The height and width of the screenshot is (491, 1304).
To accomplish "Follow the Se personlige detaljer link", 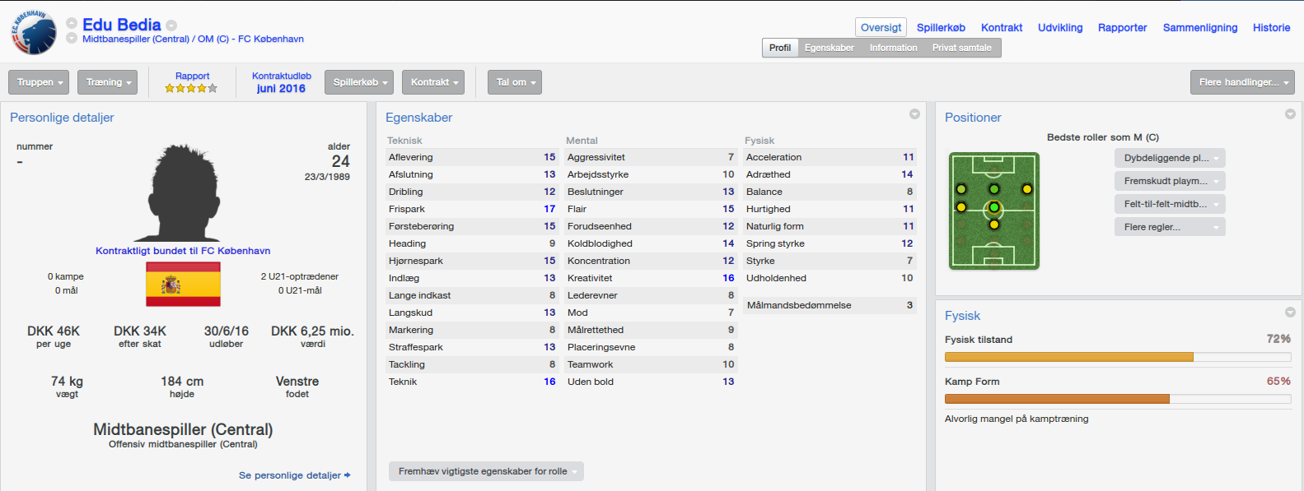I will point(294,475).
